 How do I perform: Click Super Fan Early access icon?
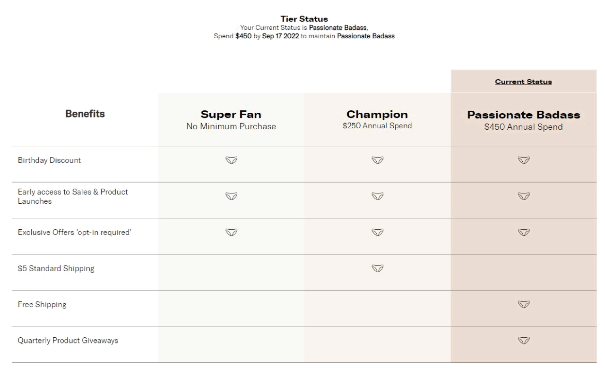[231, 196]
